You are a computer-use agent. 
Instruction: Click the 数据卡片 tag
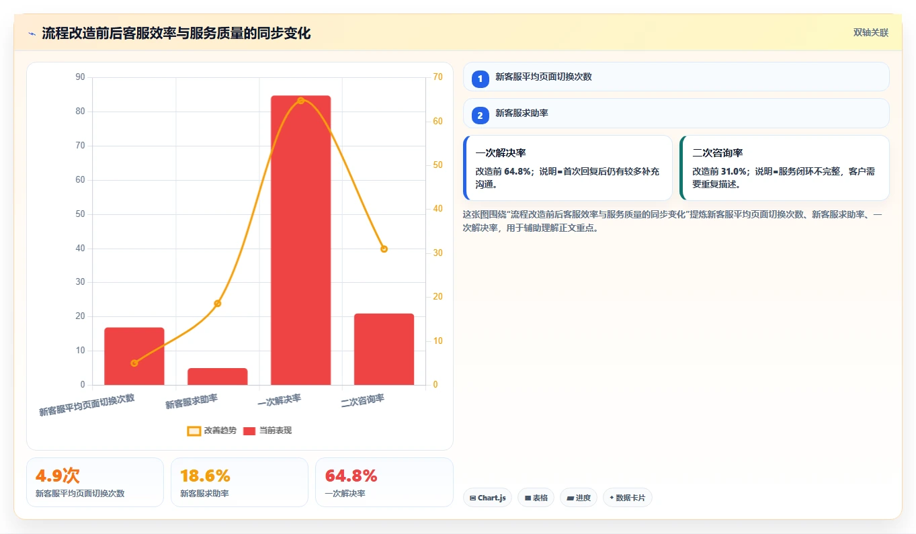[x=628, y=498]
